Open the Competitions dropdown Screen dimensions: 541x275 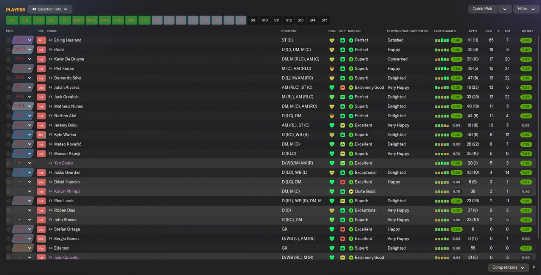point(508,267)
